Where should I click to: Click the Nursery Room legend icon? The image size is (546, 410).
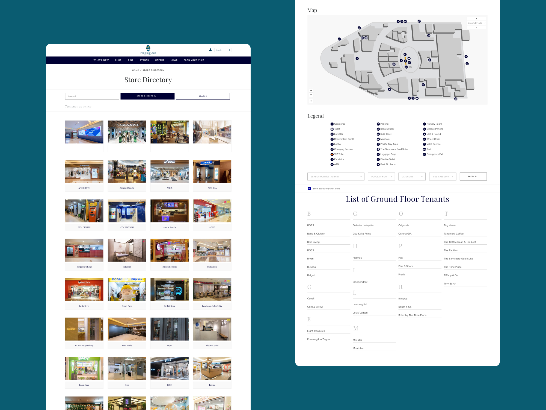(x=424, y=124)
